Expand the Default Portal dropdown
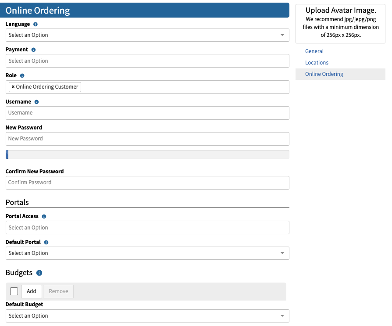 click(x=147, y=253)
